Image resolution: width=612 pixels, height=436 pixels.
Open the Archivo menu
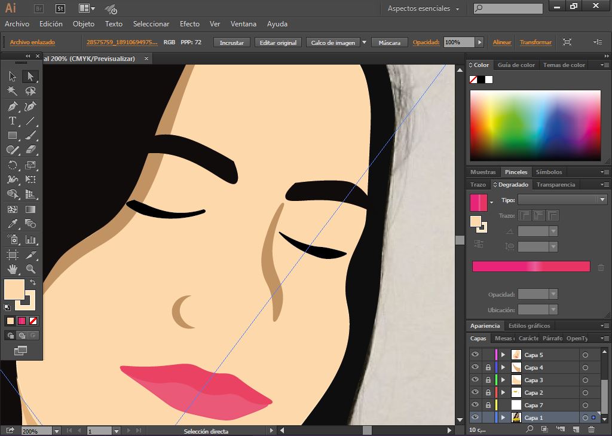17,24
